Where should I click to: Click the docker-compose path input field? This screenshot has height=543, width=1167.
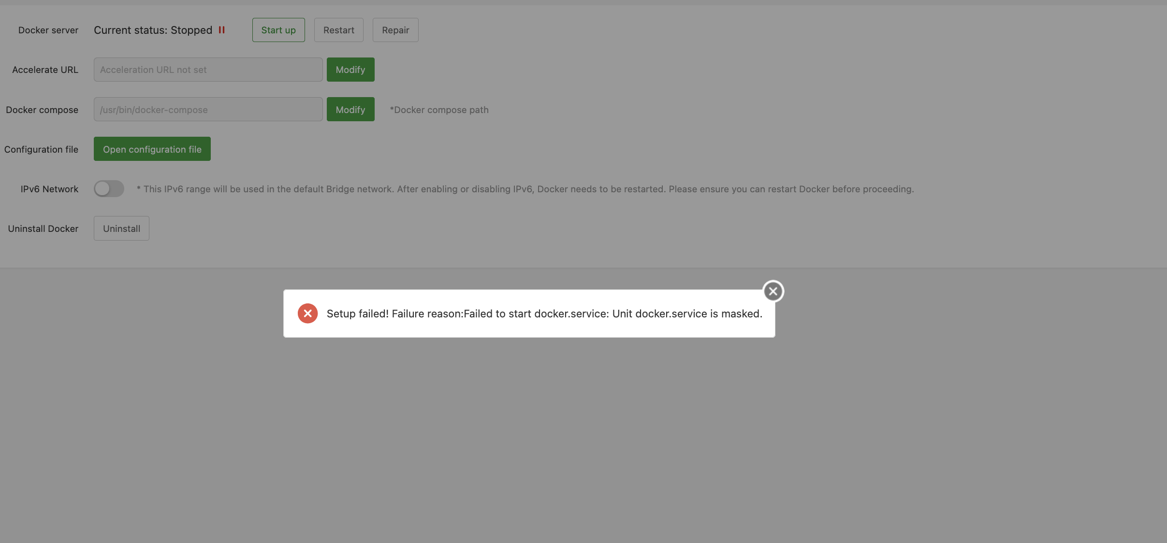coord(208,110)
